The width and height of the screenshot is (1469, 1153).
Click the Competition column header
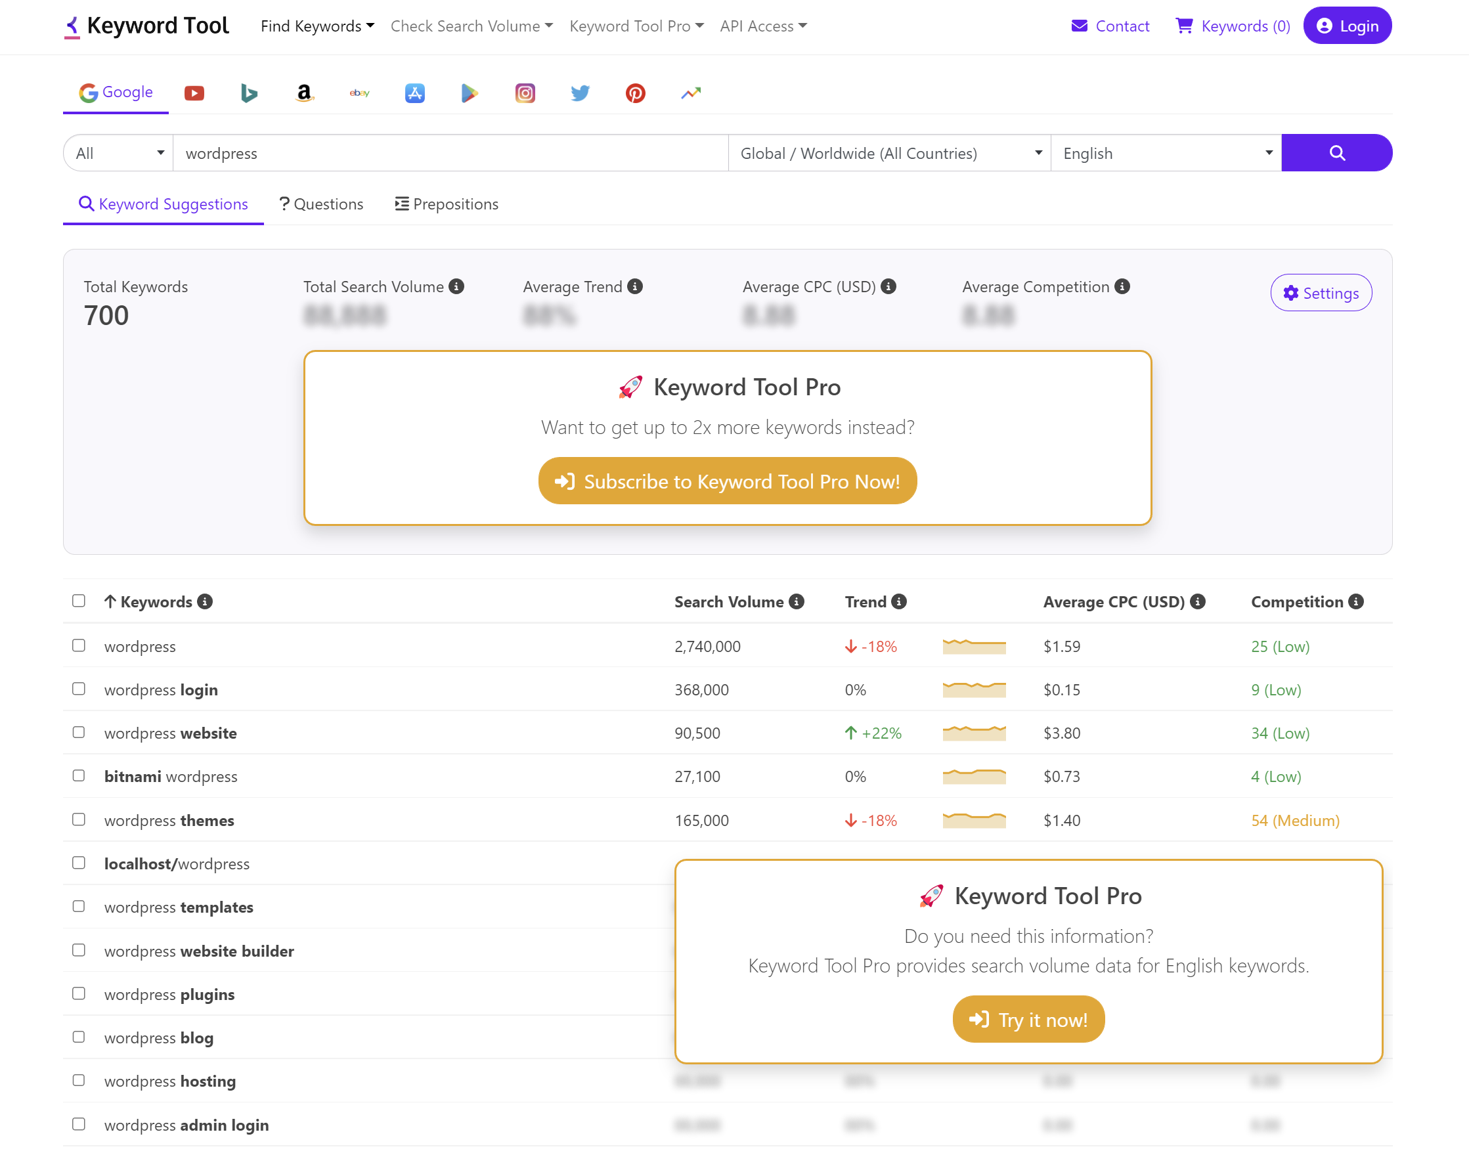[1297, 601]
